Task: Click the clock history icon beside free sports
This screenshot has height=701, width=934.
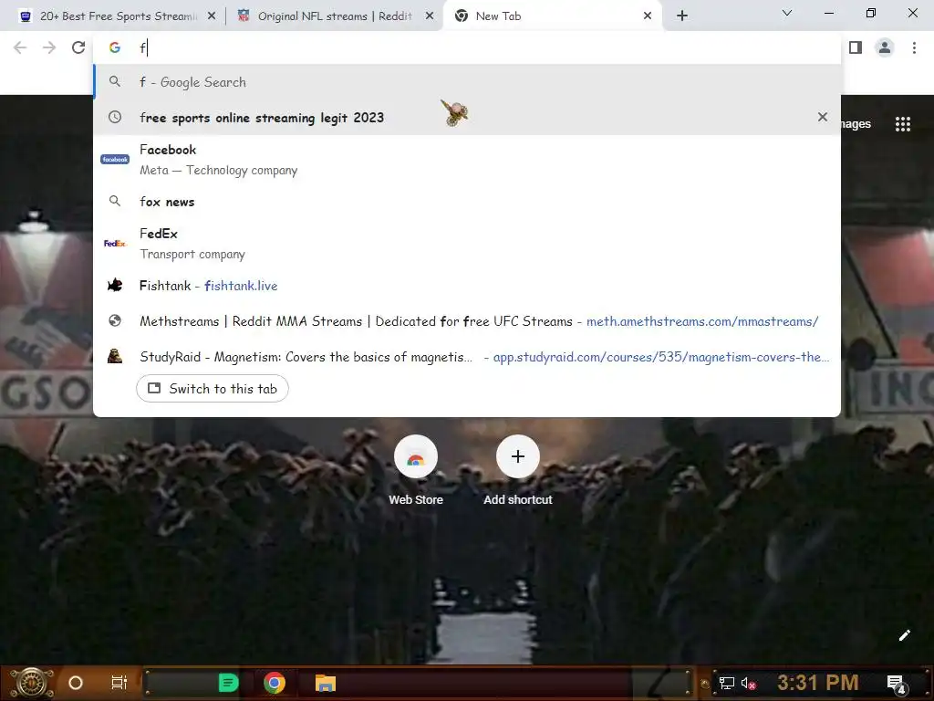Action: [x=115, y=118]
